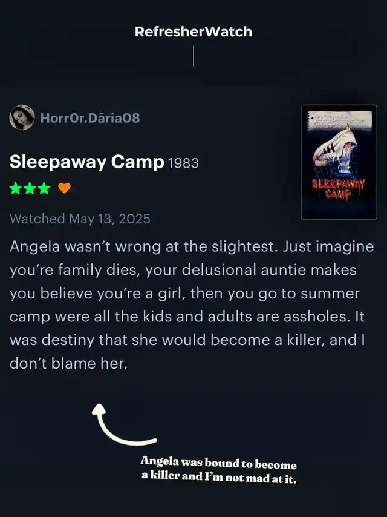This screenshot has width=387, height=517.
Task: Click the caption "Angela was bound to become"
Action: [x=219, y=463]
